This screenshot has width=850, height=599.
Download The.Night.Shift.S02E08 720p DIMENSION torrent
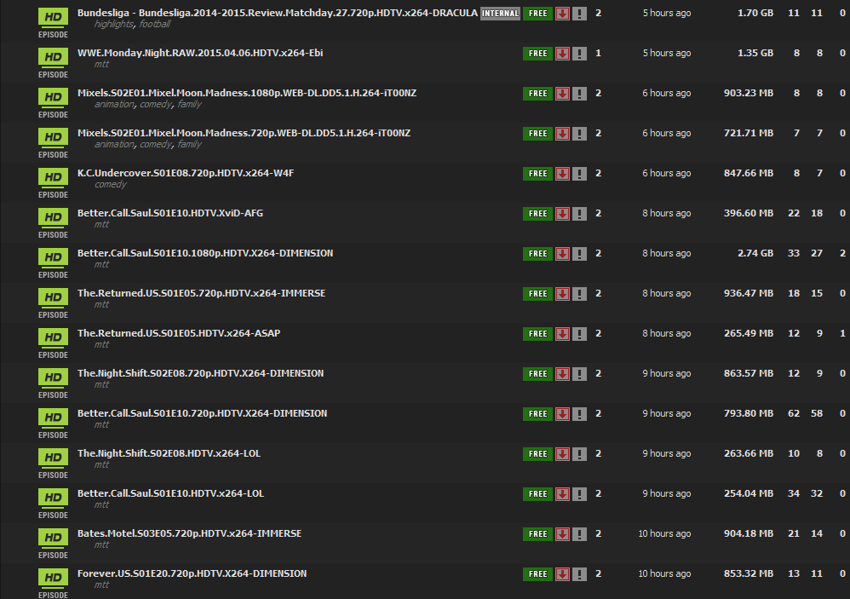tap(562, 375)
